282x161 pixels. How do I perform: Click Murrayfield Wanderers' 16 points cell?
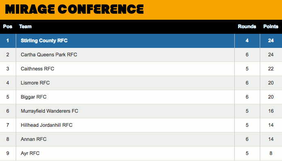(x=271, y=111)
